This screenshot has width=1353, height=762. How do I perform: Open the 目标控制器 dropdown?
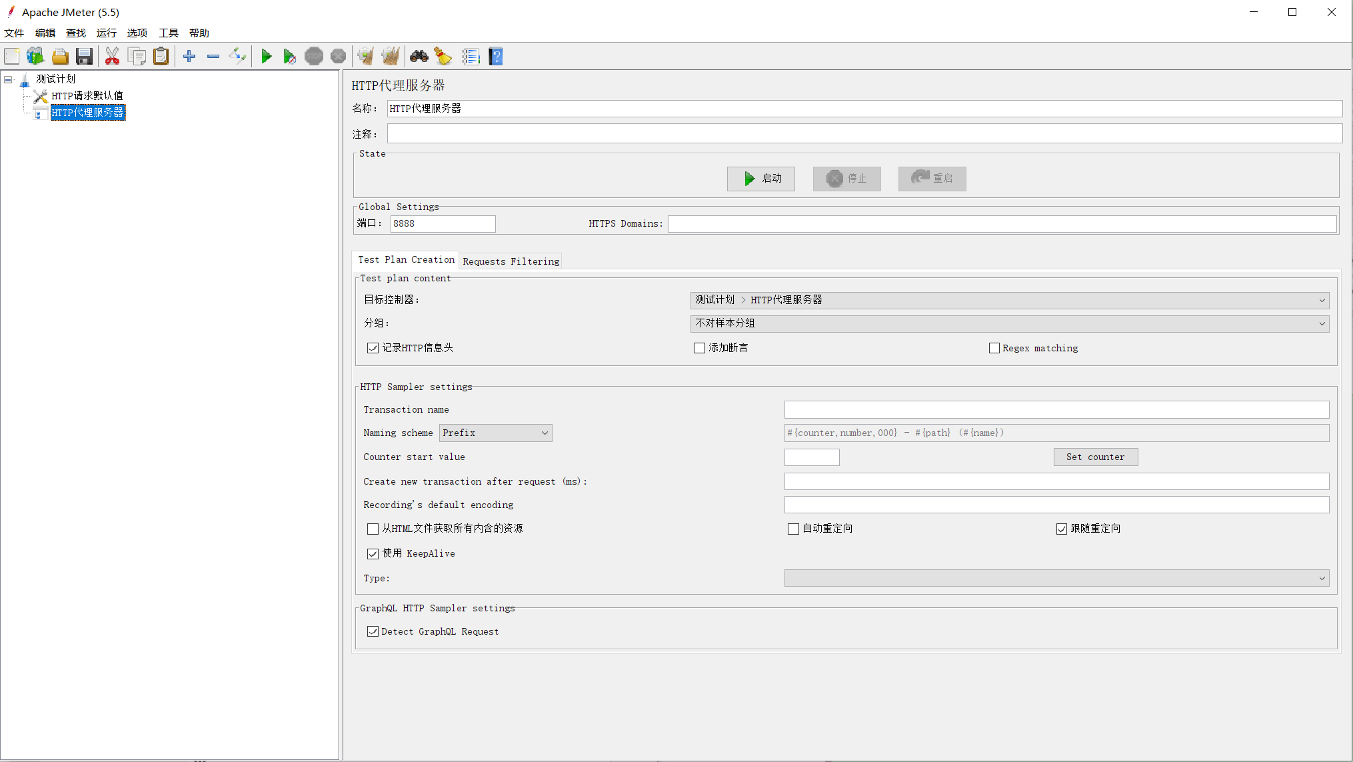click(x=1010, y=300)
